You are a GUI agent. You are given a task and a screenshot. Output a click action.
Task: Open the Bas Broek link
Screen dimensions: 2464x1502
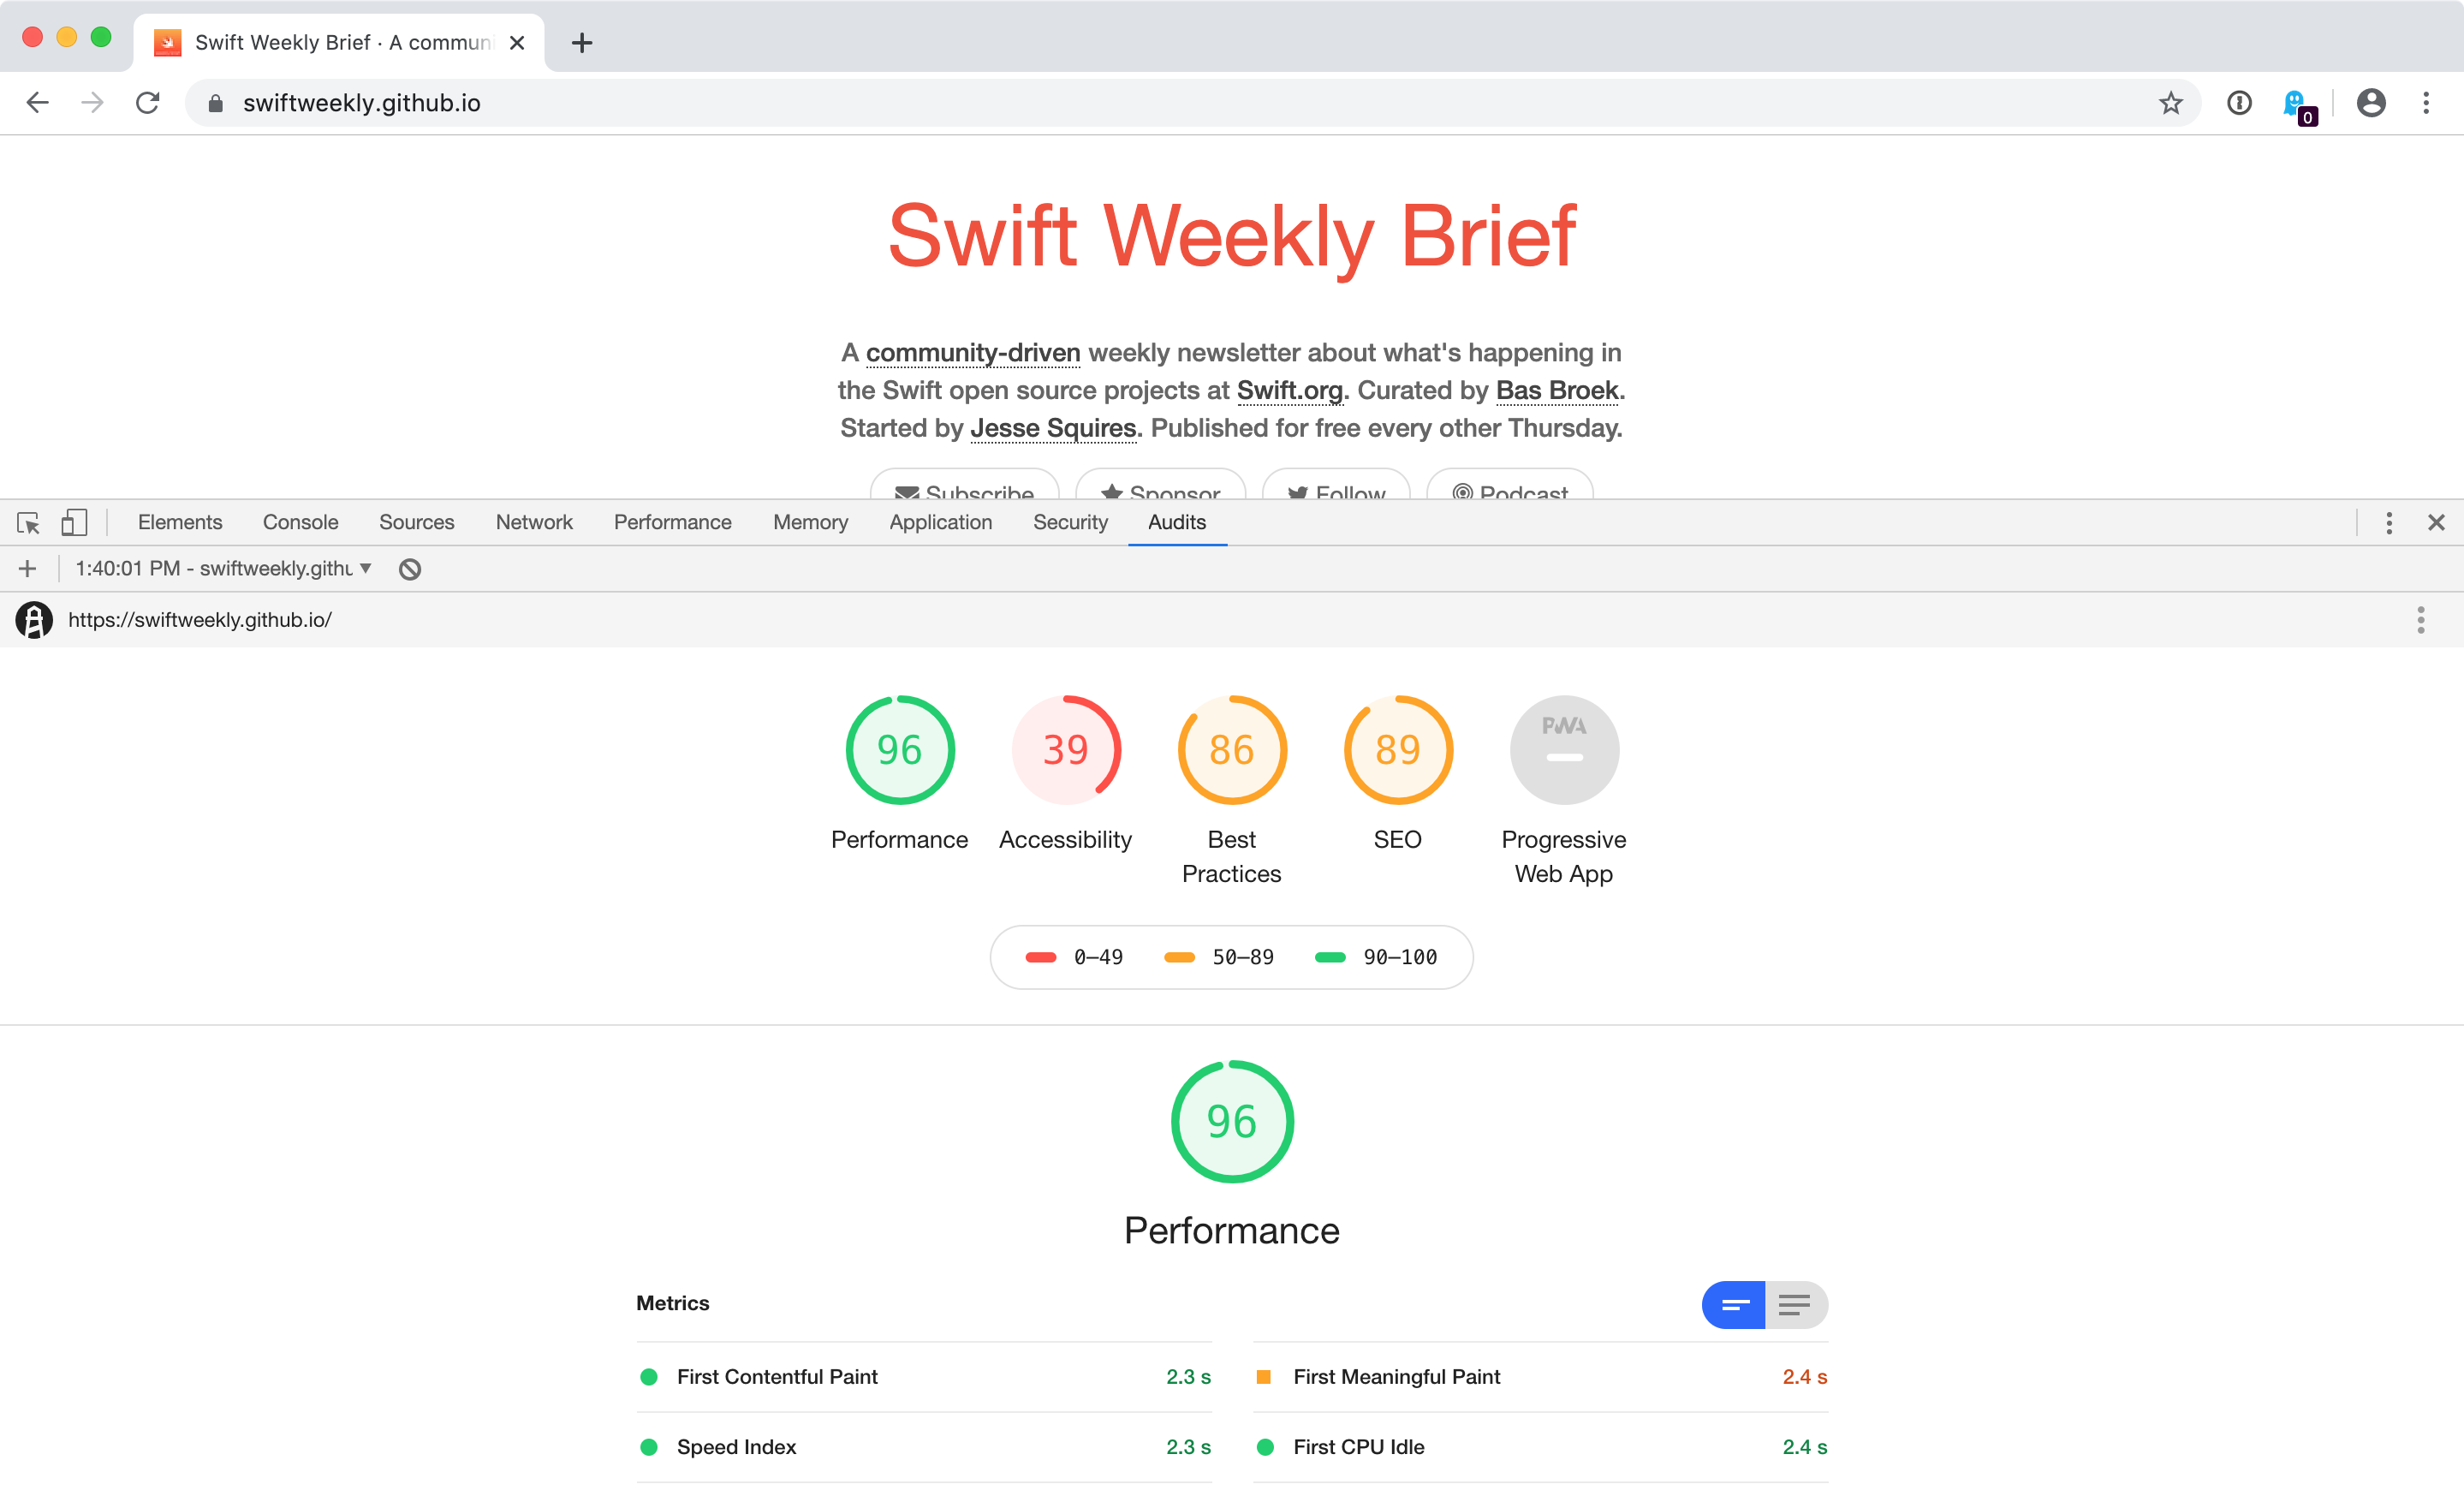[1557, 390]
